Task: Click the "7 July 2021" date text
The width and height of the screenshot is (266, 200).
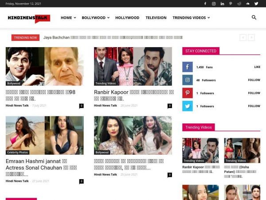Action: [x=39, y=105]
